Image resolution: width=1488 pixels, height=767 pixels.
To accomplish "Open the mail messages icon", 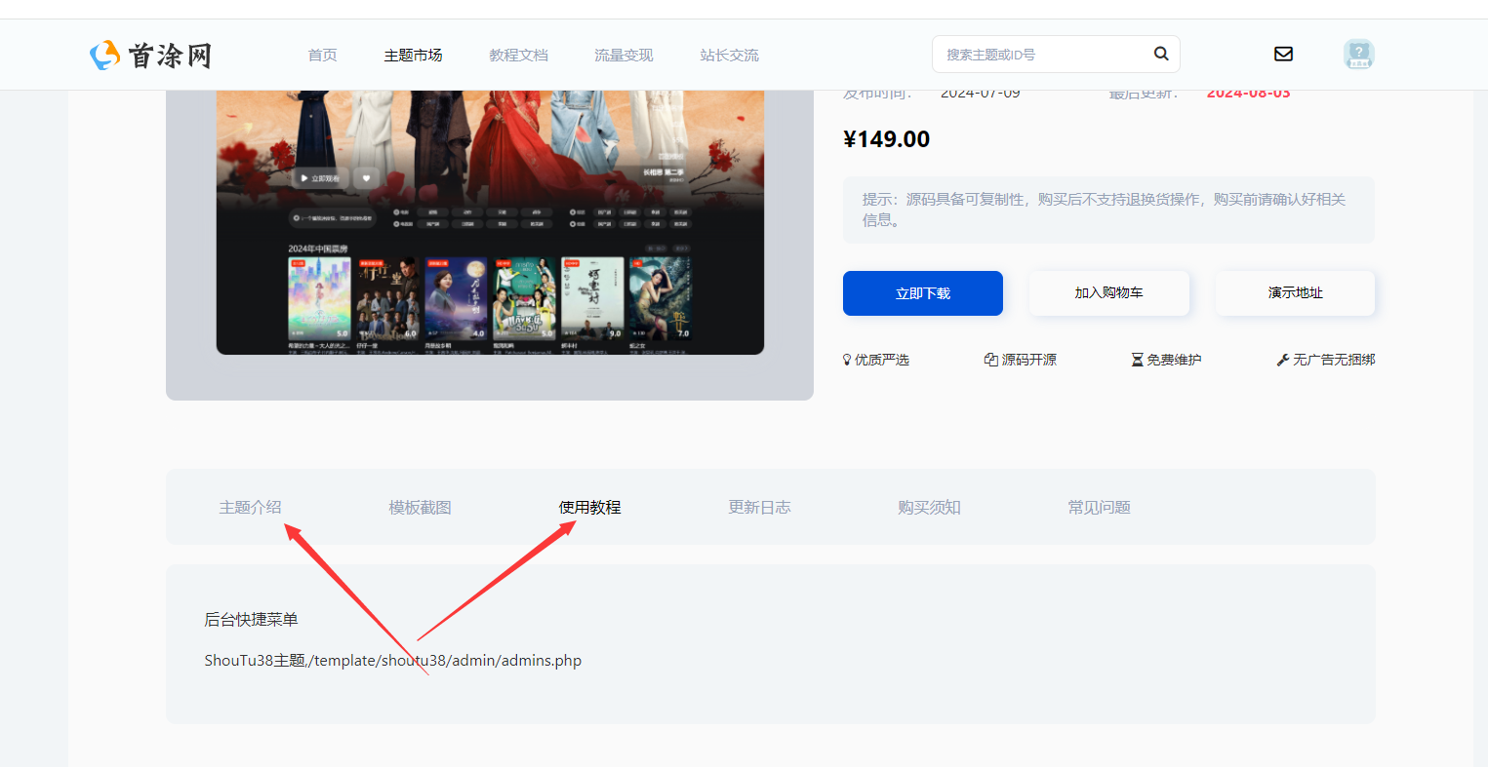I will tap(1284, 54).
